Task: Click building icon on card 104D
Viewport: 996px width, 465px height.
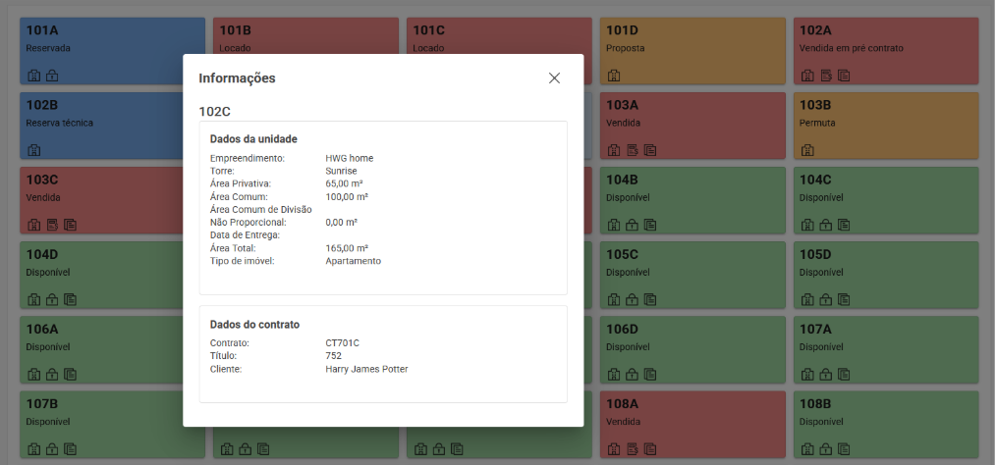Action: coord(34,299)
